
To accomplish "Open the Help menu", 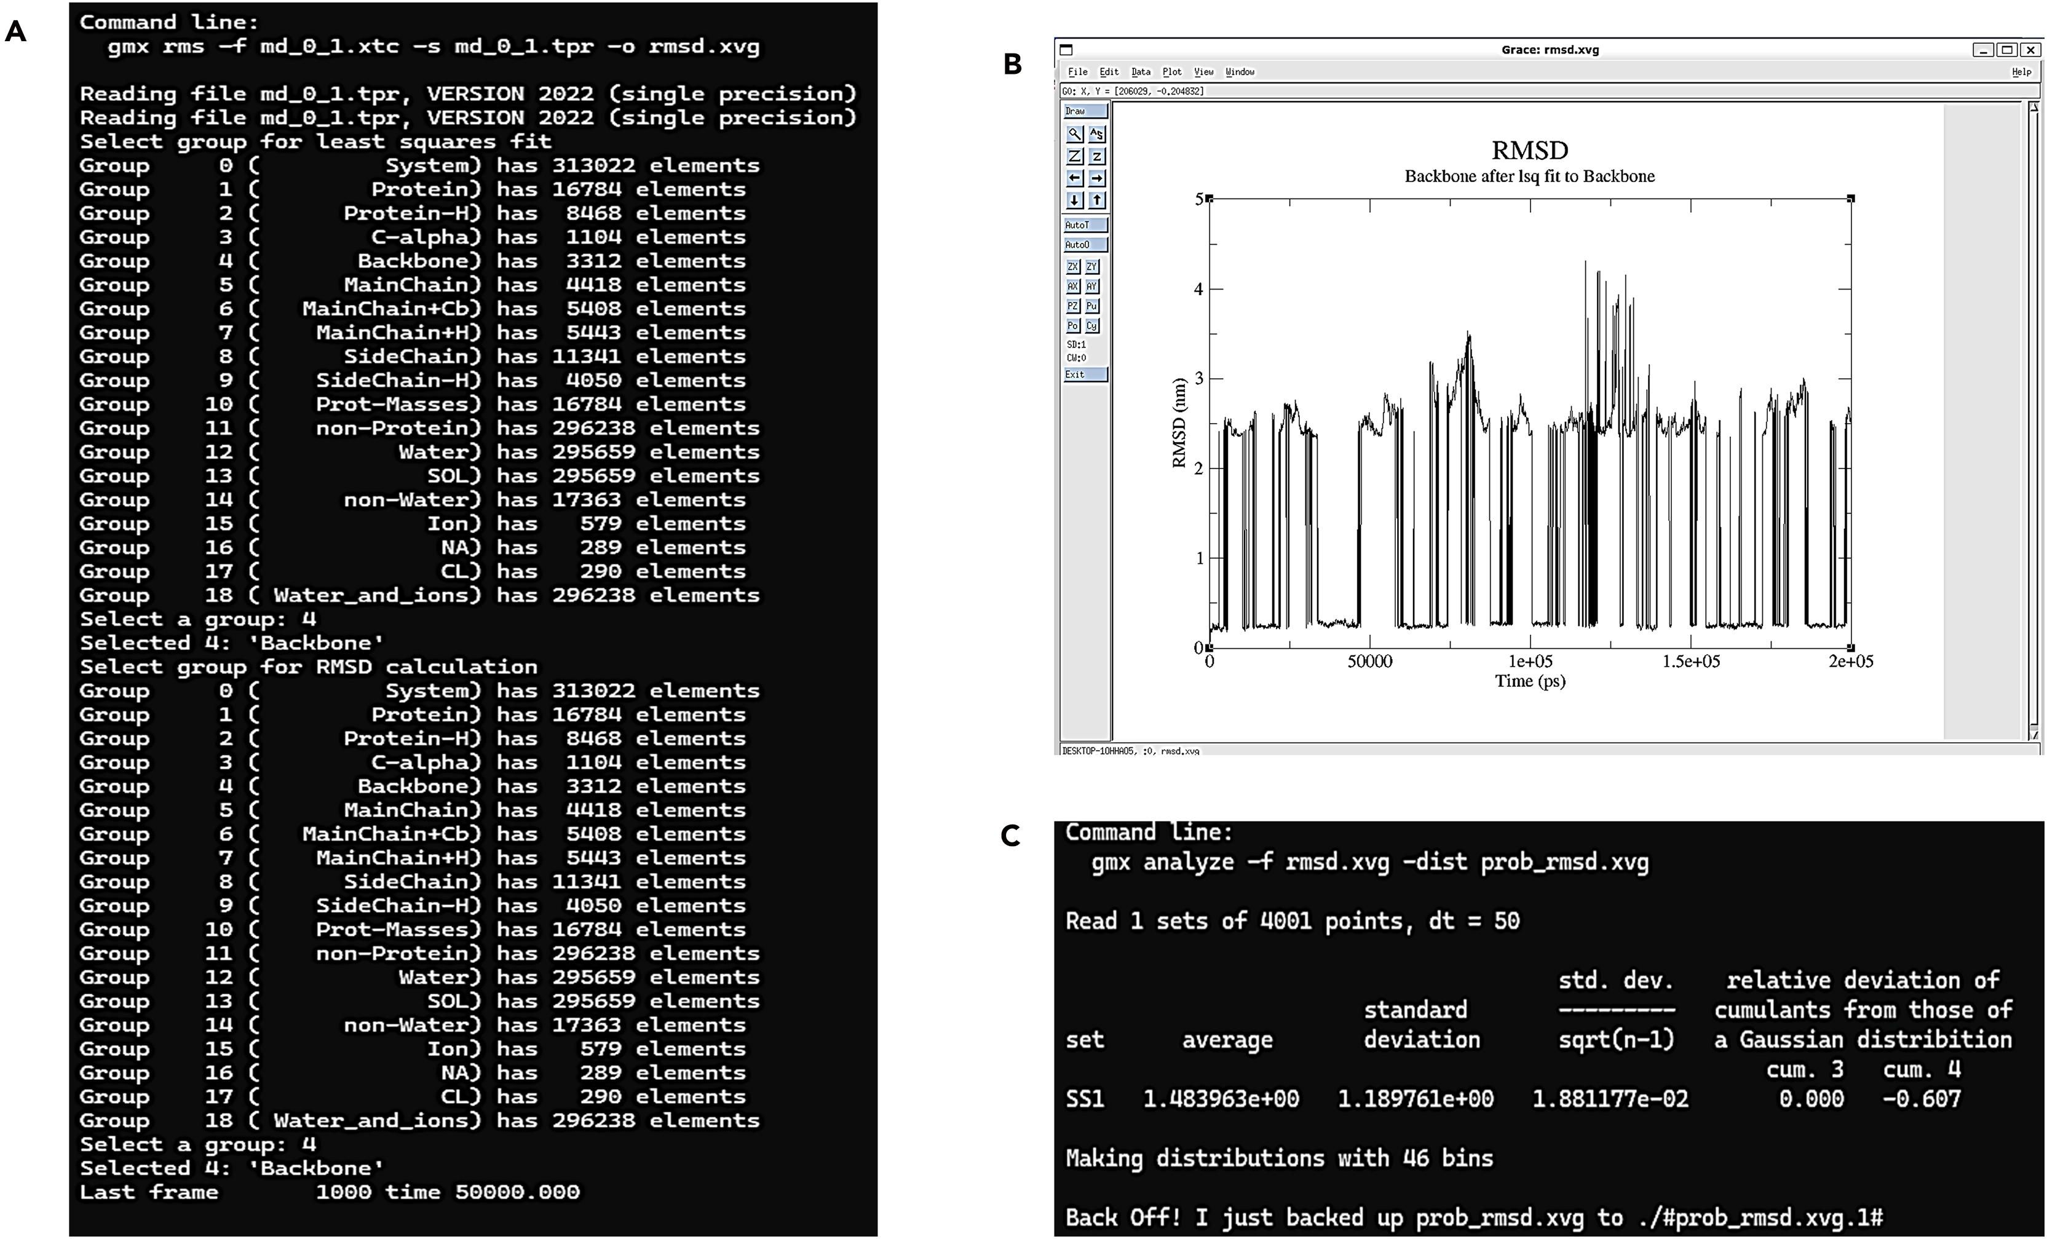I will coord(2021,73).
